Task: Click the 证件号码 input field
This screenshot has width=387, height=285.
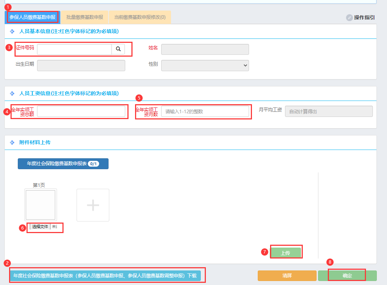Action: tap(74, 49)
